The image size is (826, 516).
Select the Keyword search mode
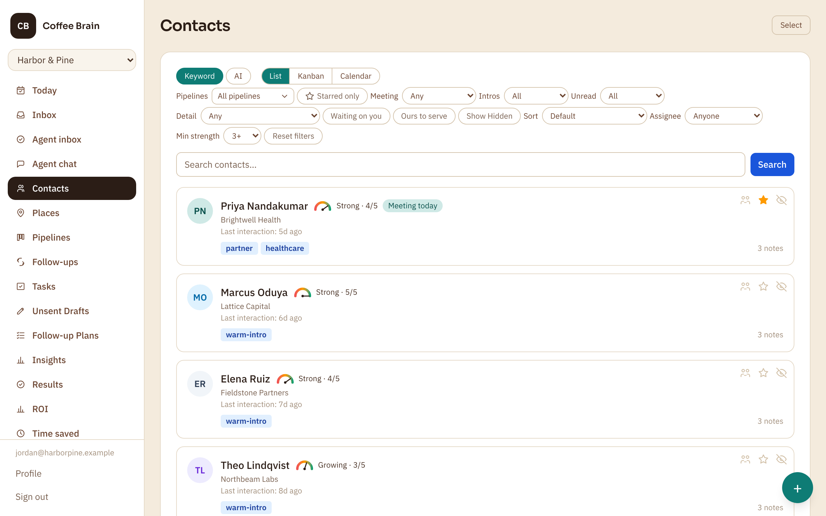(x=200, y=76)
